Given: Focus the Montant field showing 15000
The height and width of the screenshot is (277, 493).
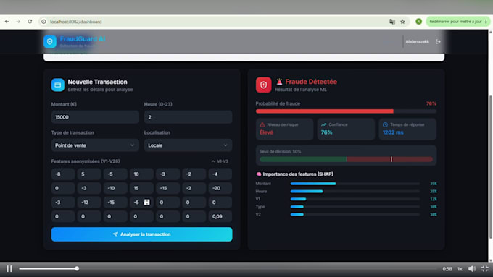Looking at the screenshot, I should [x=95, y=117].
